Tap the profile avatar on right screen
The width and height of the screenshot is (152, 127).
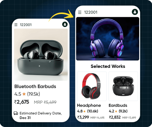(135, 12)
